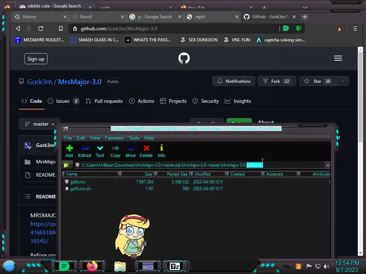Viewport: 366px width, 274px height.
Task: Open the MrsMajor-3.0 repository link
Action: 80,82
